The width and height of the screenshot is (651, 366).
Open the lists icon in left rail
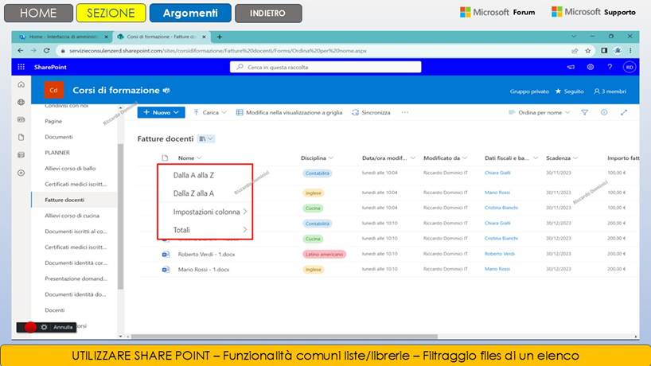point(21,155)
